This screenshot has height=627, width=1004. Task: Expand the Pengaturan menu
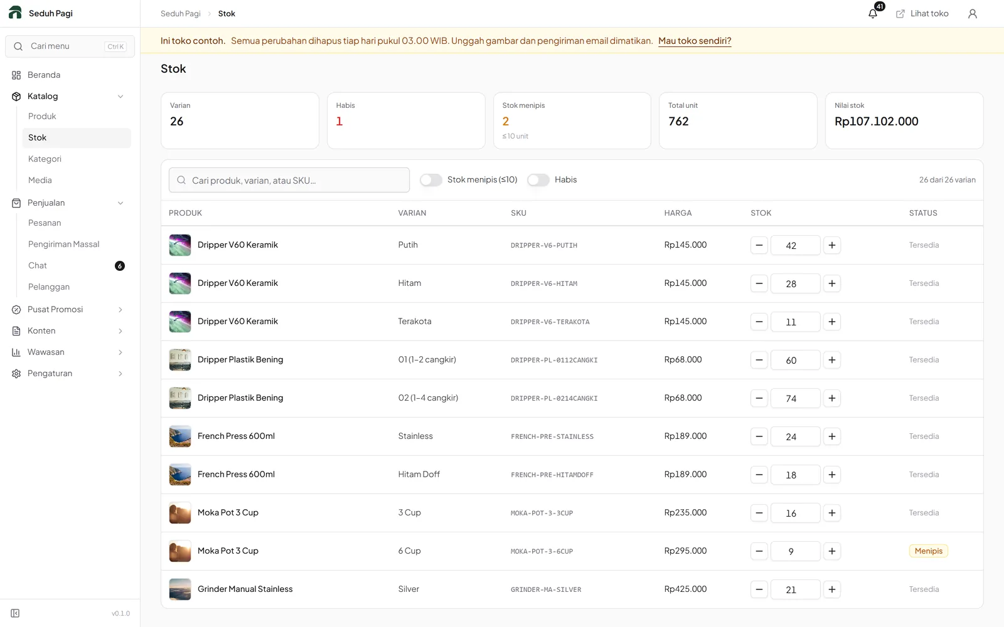point(70,373)
